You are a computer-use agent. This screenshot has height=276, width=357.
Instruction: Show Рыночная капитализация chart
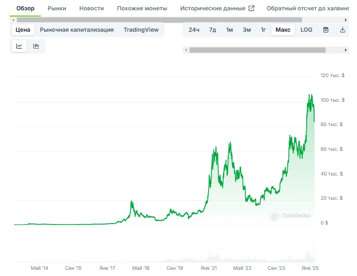coord(77,30)
